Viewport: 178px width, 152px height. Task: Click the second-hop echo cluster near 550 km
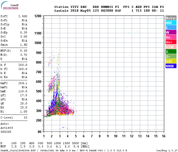[54, 84]
